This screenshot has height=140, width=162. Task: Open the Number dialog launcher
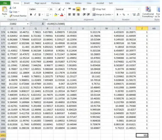(139, 20)
